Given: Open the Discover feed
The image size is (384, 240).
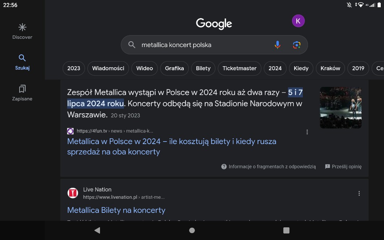Looking at the screenshot, I should tap(22, 31).
